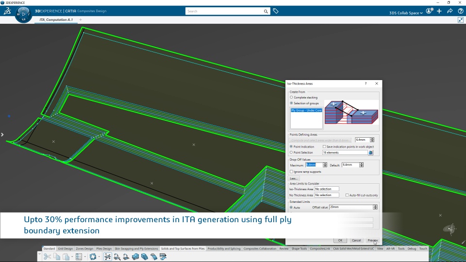Open the dropdown arrow beside Update icon
The width and height of the screenshot is (466, 262).
click(x=99, y=257)
